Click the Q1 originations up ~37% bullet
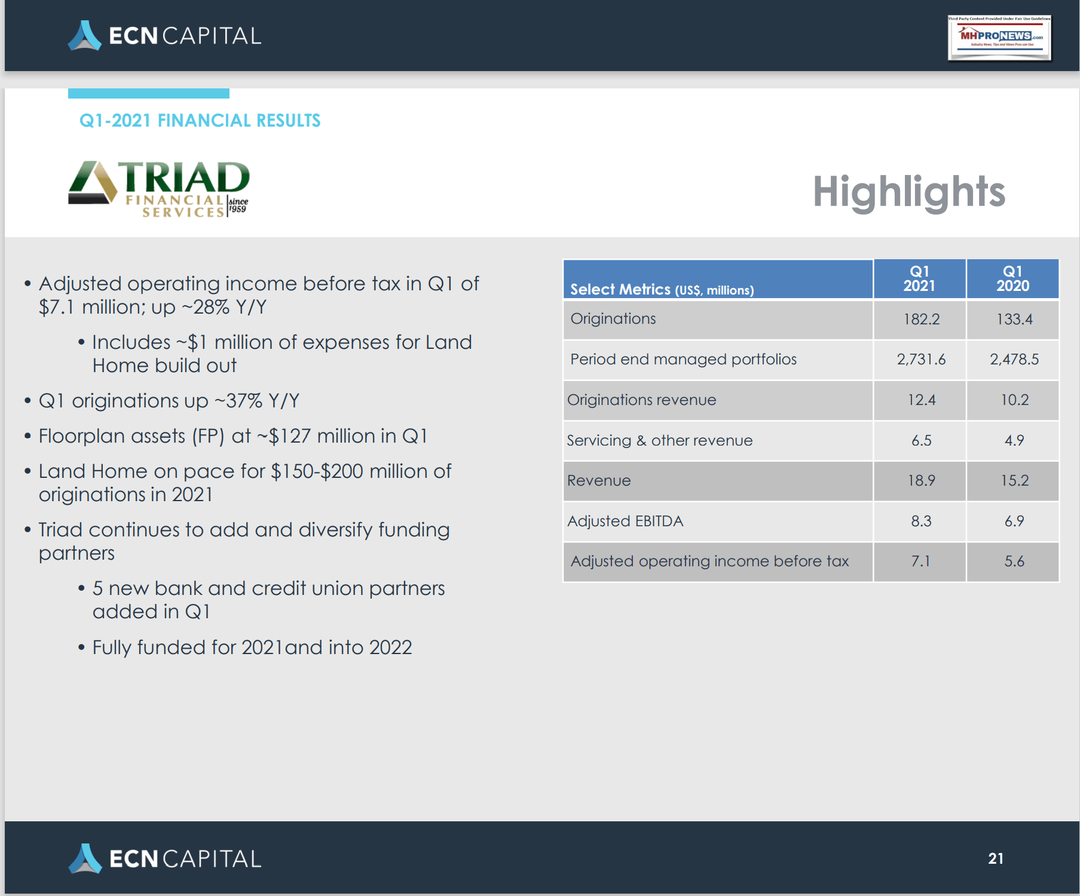Screen dimensions: 1080x896 point(169,400)
